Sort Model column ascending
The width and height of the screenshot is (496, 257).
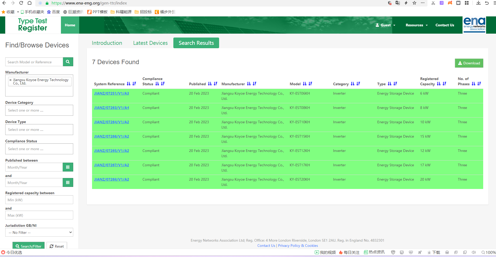[305, 84]
